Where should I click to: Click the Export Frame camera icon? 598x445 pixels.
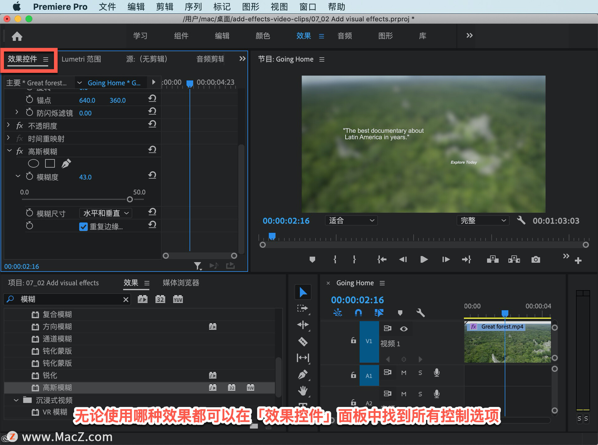[535, 259]
